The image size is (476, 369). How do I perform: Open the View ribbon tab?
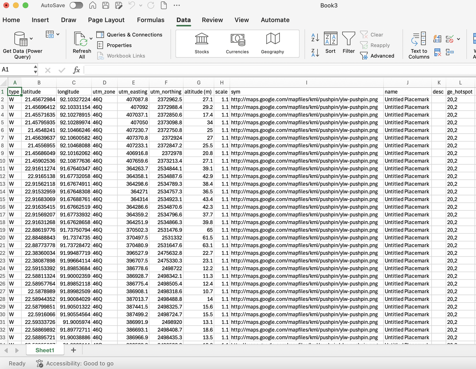242,20
